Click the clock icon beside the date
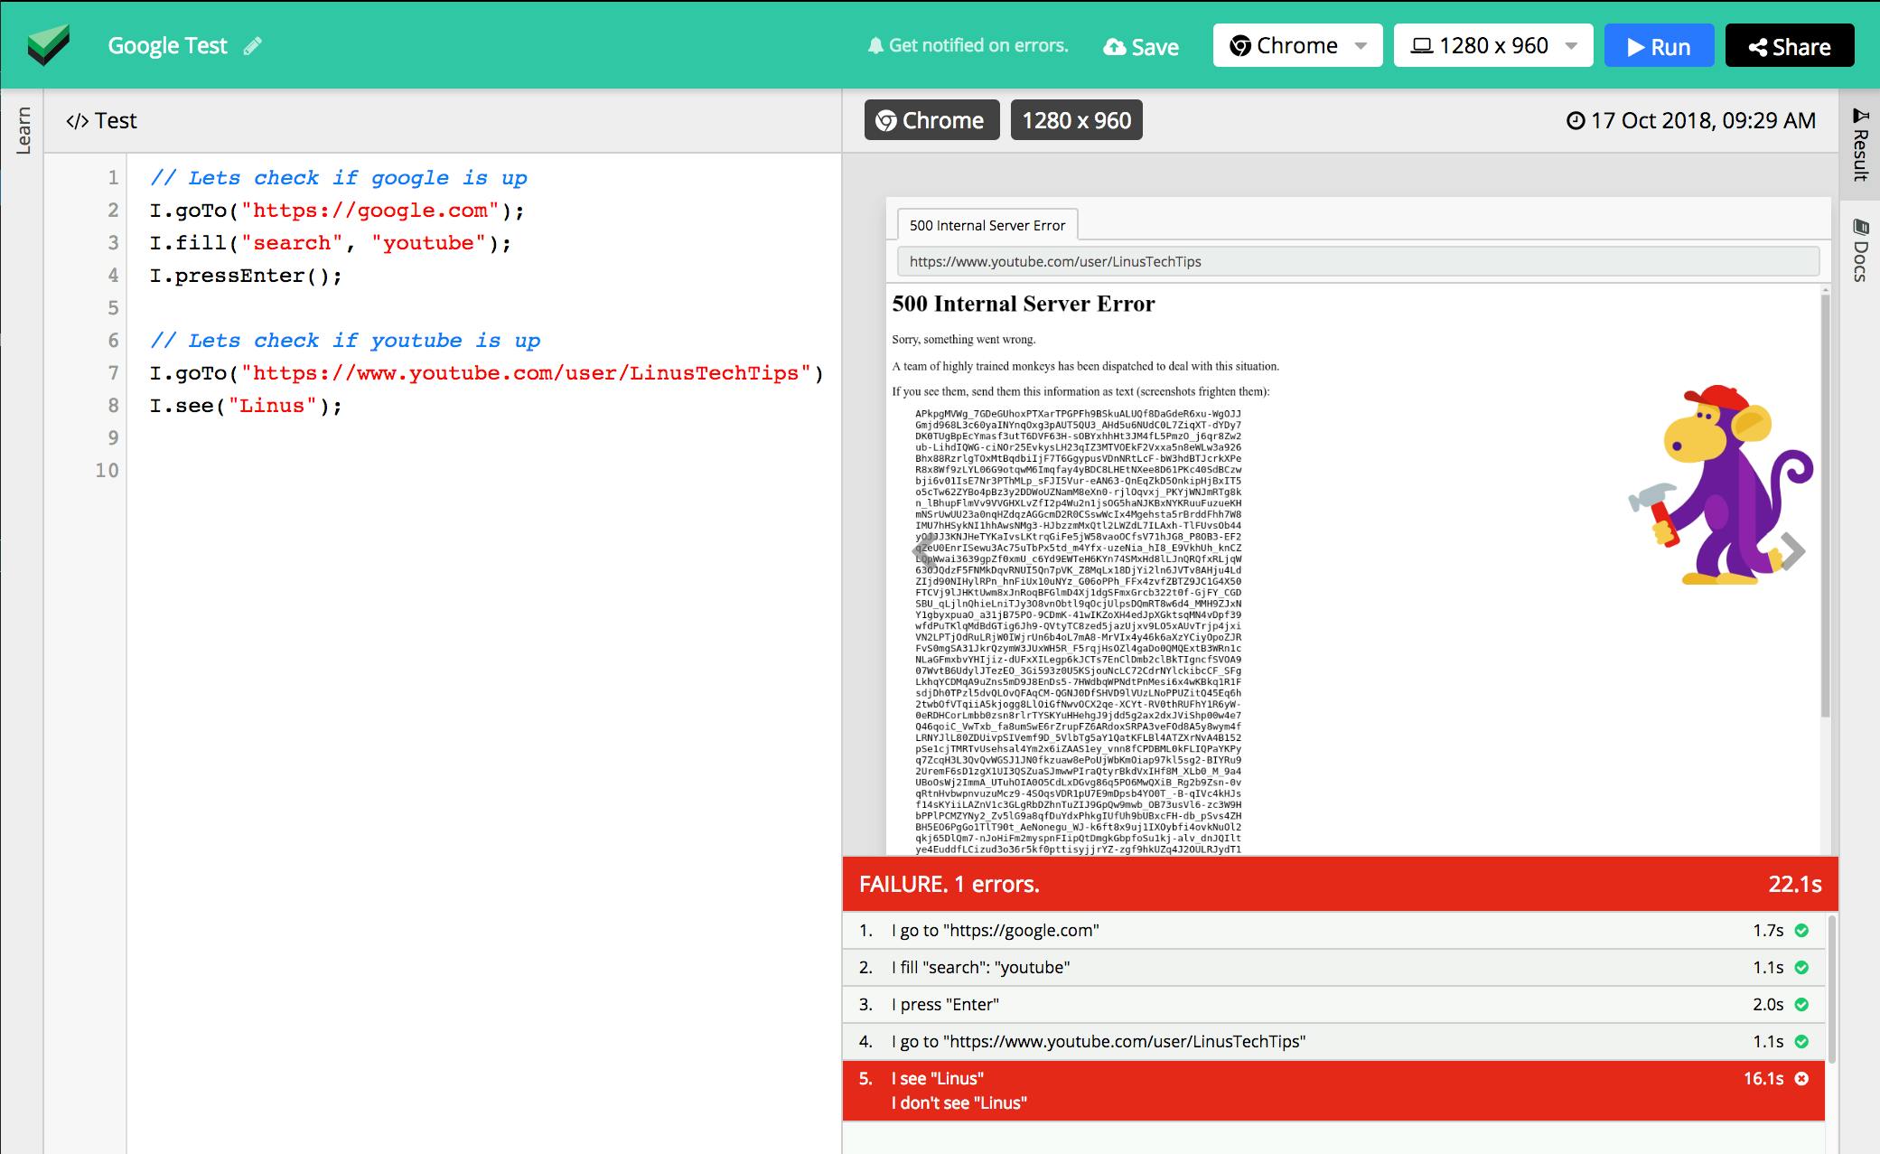 point(1576,121)
